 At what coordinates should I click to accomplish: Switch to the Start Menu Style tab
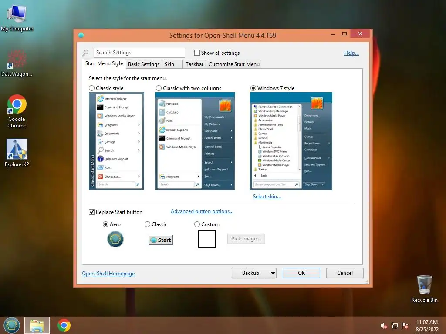[x=104, y=63]
